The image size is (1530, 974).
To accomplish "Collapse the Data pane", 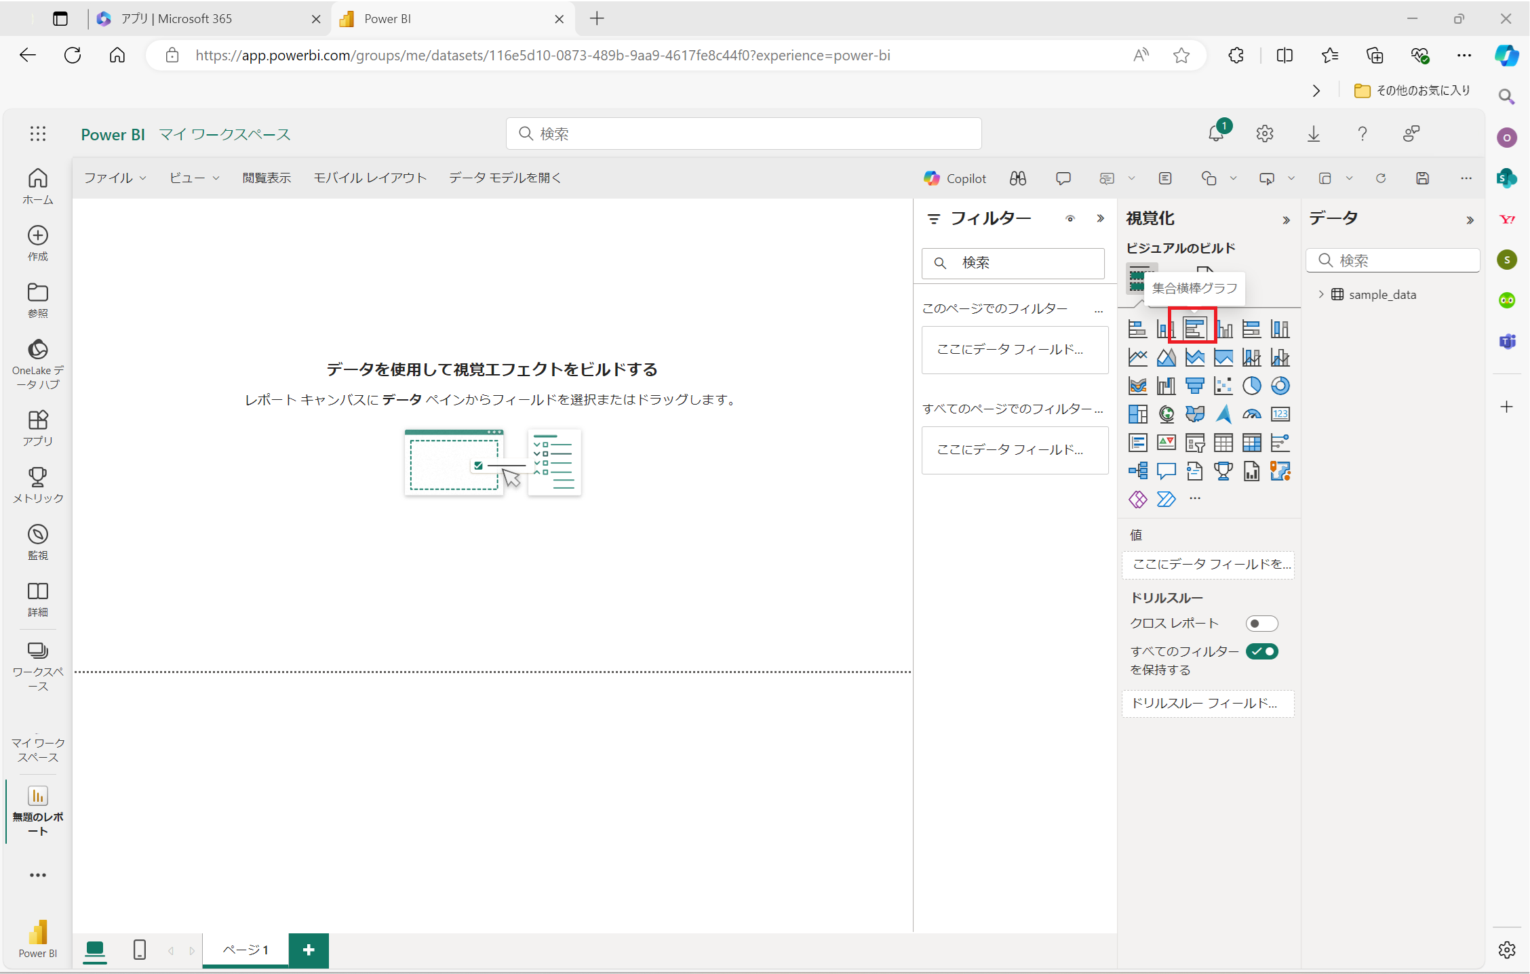I will click(1470, 220).
